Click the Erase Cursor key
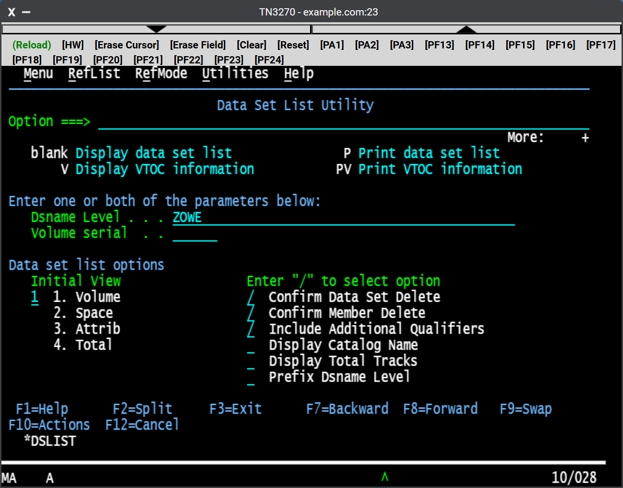Image resolution: width=623 pixels, height=488 pixels. pos(126,45)
